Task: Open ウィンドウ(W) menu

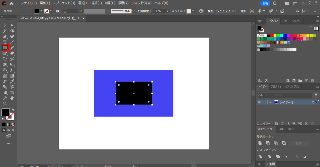Action: tap(142, 3)
